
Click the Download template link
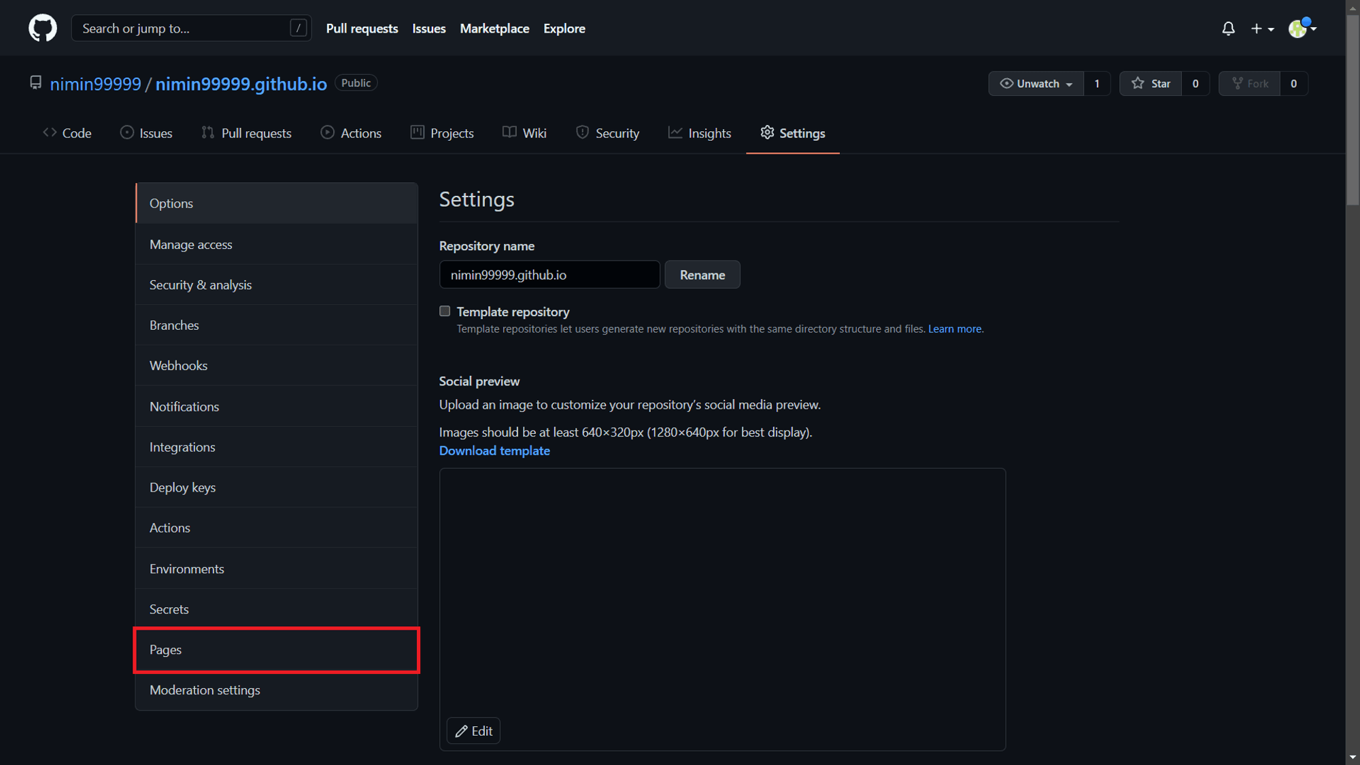pyautogui.click(x=494, y=450)
